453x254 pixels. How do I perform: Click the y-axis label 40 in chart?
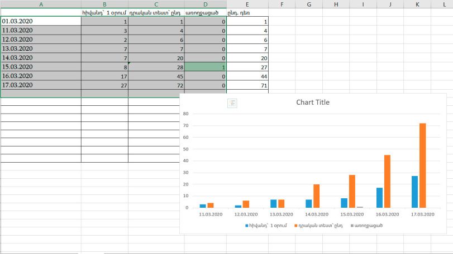[x=185, y=160]
